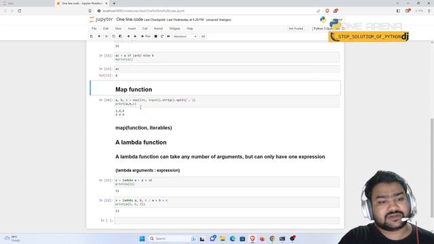Click the 'map(function, iterables)' heading
Viewport: 434px width, 244px height.
pos(143,128)
